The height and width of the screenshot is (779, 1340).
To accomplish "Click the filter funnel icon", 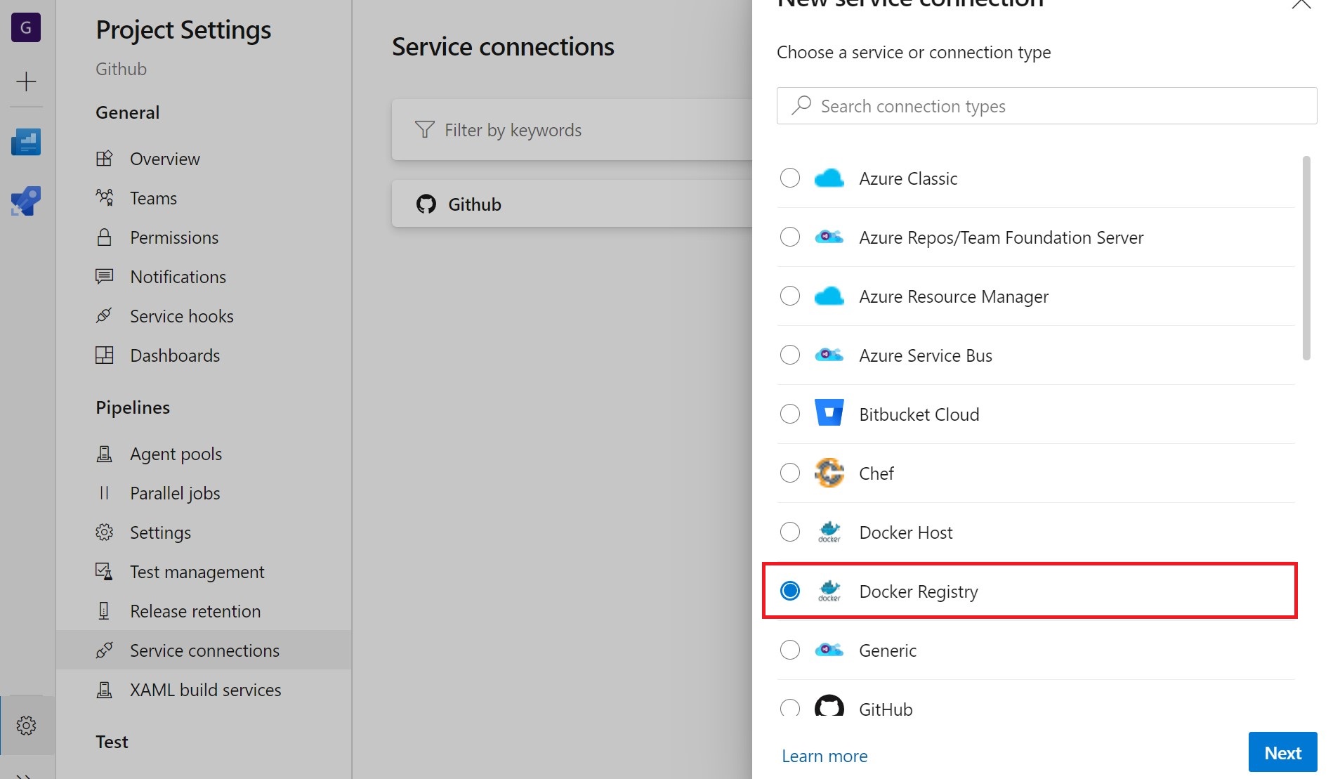I will tap(424, 129).
